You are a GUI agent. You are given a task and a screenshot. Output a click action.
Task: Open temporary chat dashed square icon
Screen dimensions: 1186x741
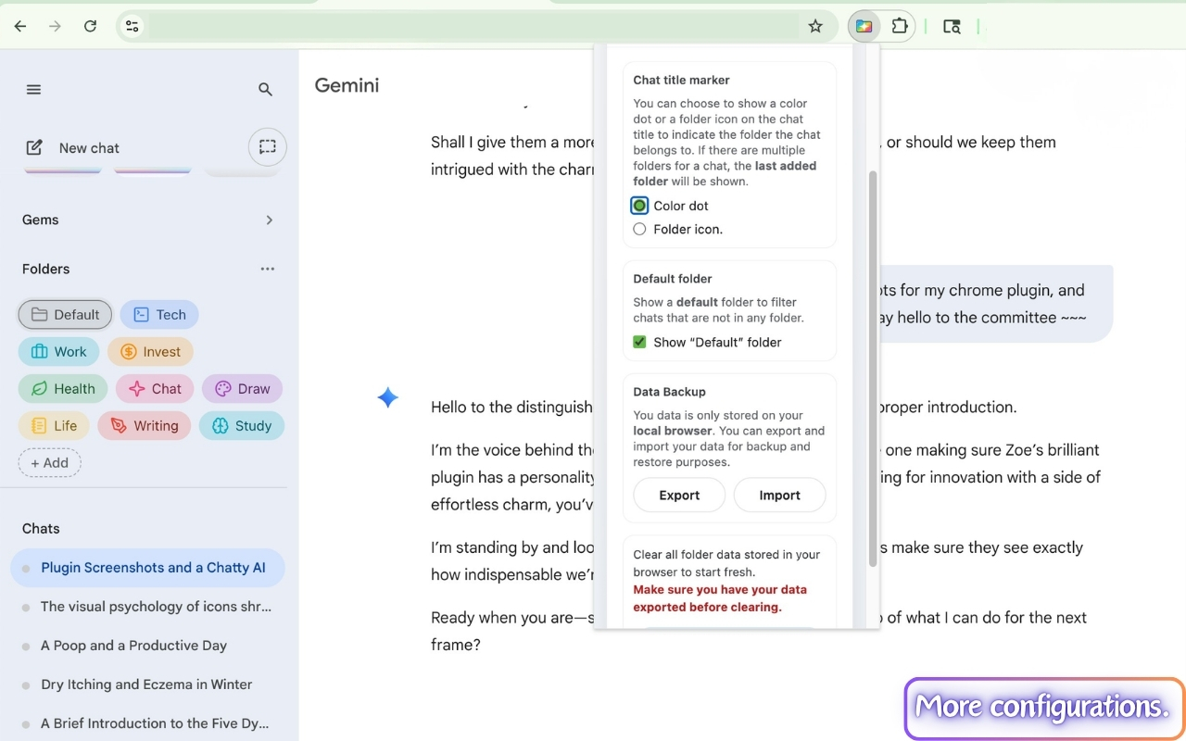(268, 146)
